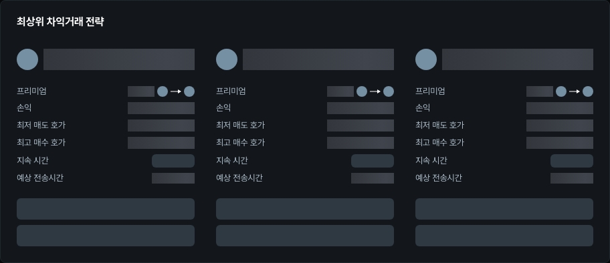The width and height of the screenshot is (610, 263).
Task: Click the 지속 시간 badge in third card
Action: click(x=572, y=161)
